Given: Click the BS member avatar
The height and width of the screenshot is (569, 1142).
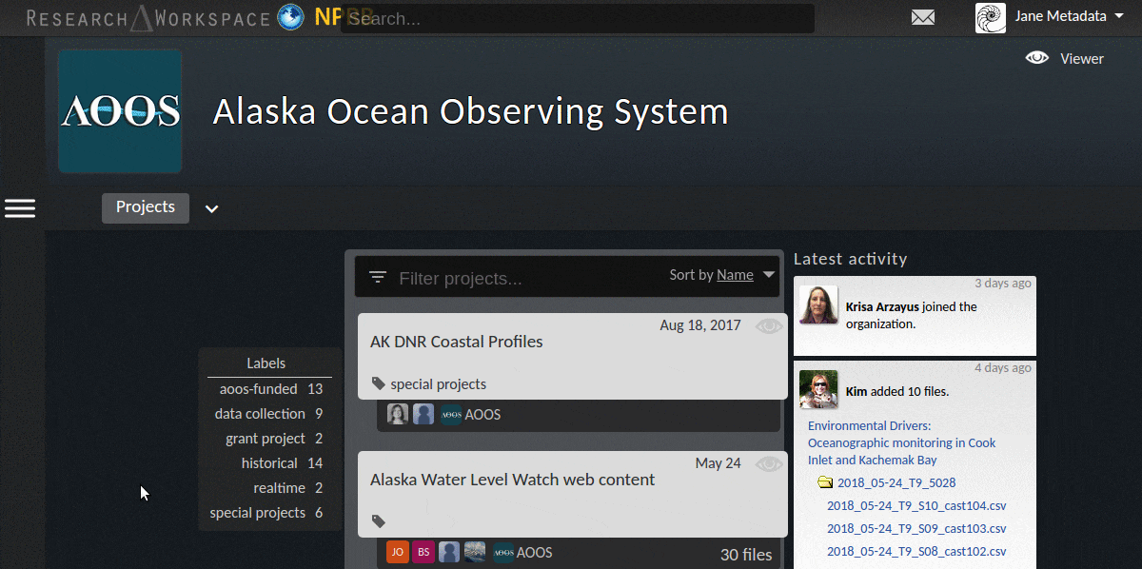Looking at the screenshot, I should (423, 552).
